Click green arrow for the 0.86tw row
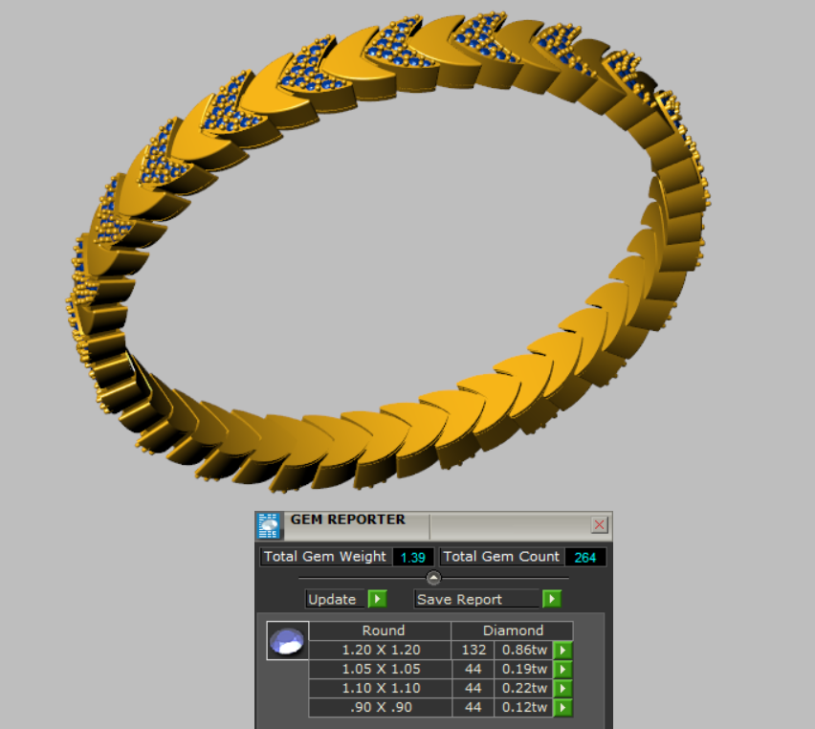This screenshot has height=729, width=815. (x=563, y=651)
